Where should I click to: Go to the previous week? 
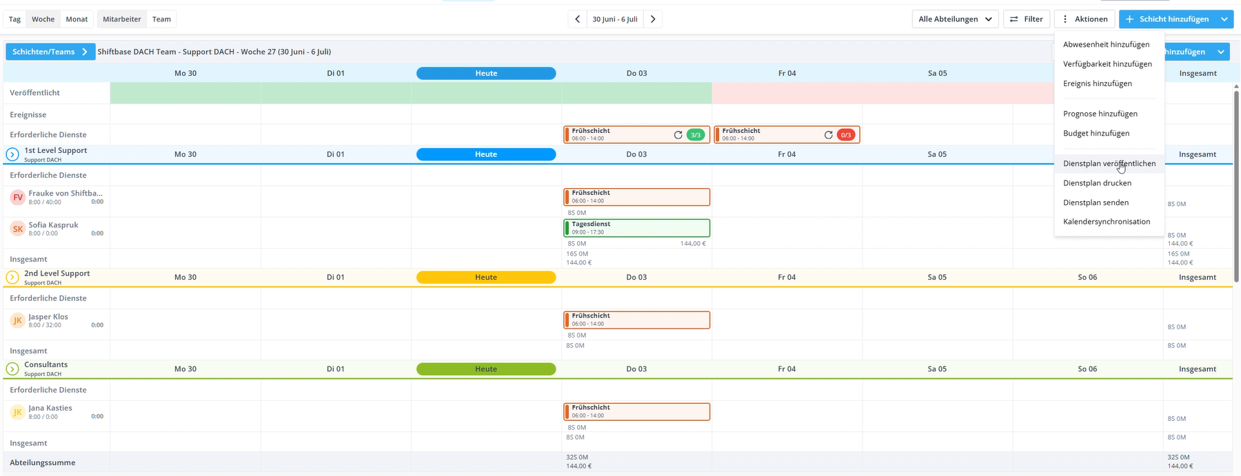[x=578, y=19]
